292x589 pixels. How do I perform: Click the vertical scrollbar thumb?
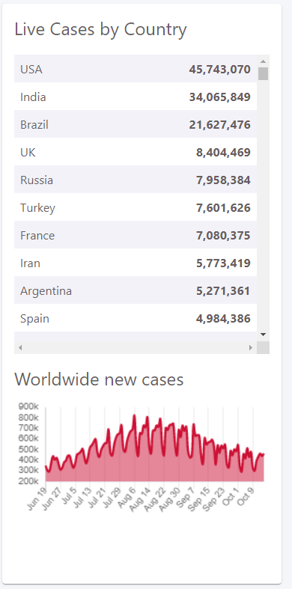click(263, 73)
